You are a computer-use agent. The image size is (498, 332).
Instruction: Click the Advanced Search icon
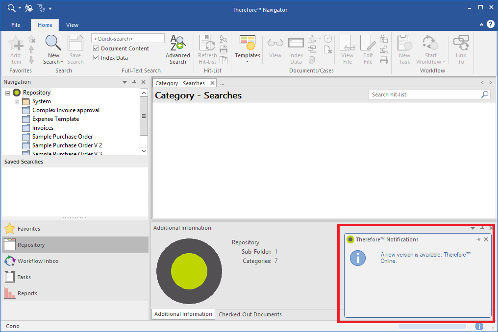[177, 44]
